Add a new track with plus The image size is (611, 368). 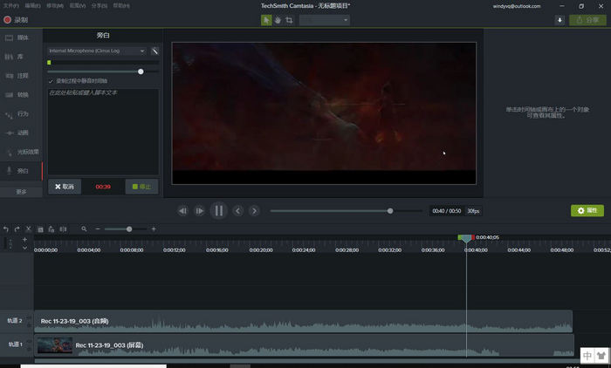[24, 240]
